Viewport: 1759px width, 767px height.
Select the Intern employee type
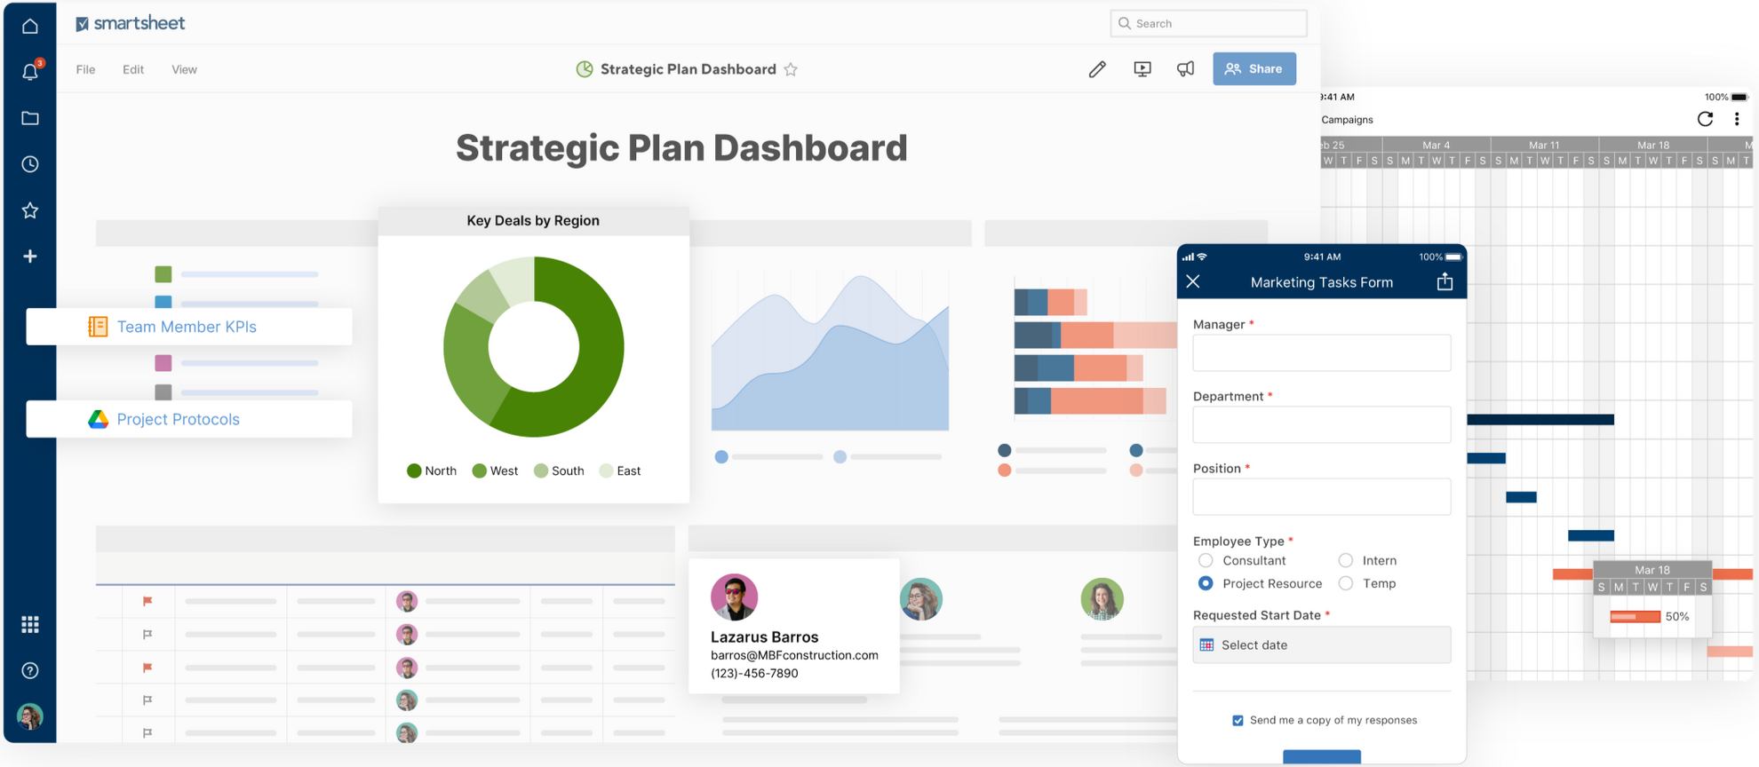pos(1346,561)
